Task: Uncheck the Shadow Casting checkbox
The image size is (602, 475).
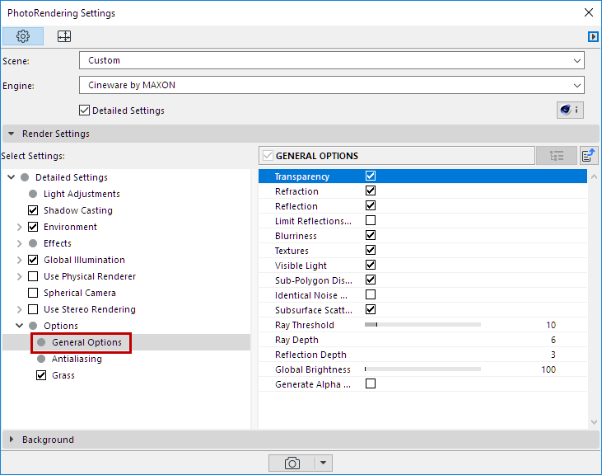Action: (x=34, y=210)
